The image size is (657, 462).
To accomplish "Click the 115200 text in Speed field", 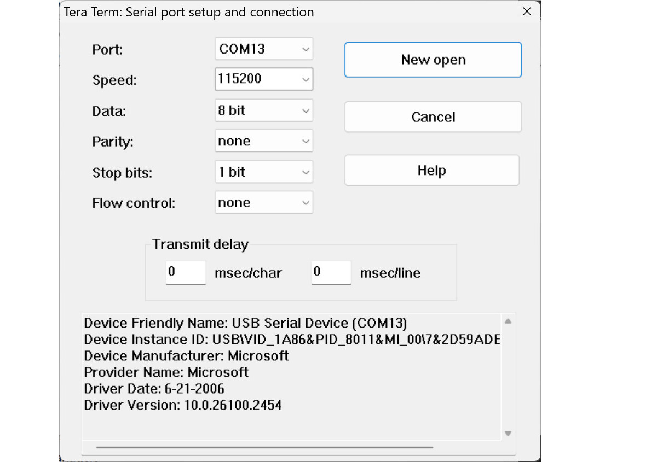I will click(240, 79).
